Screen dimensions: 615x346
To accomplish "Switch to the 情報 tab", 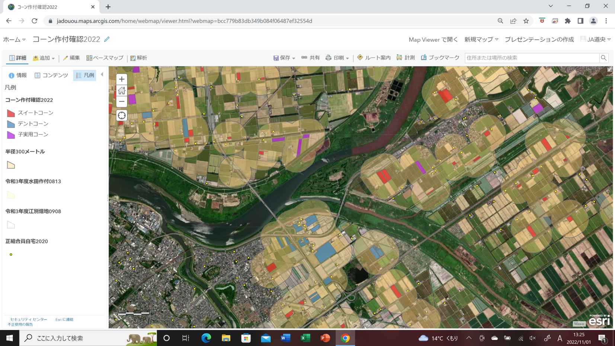I will pyautogui.click(x=17, y=75).
